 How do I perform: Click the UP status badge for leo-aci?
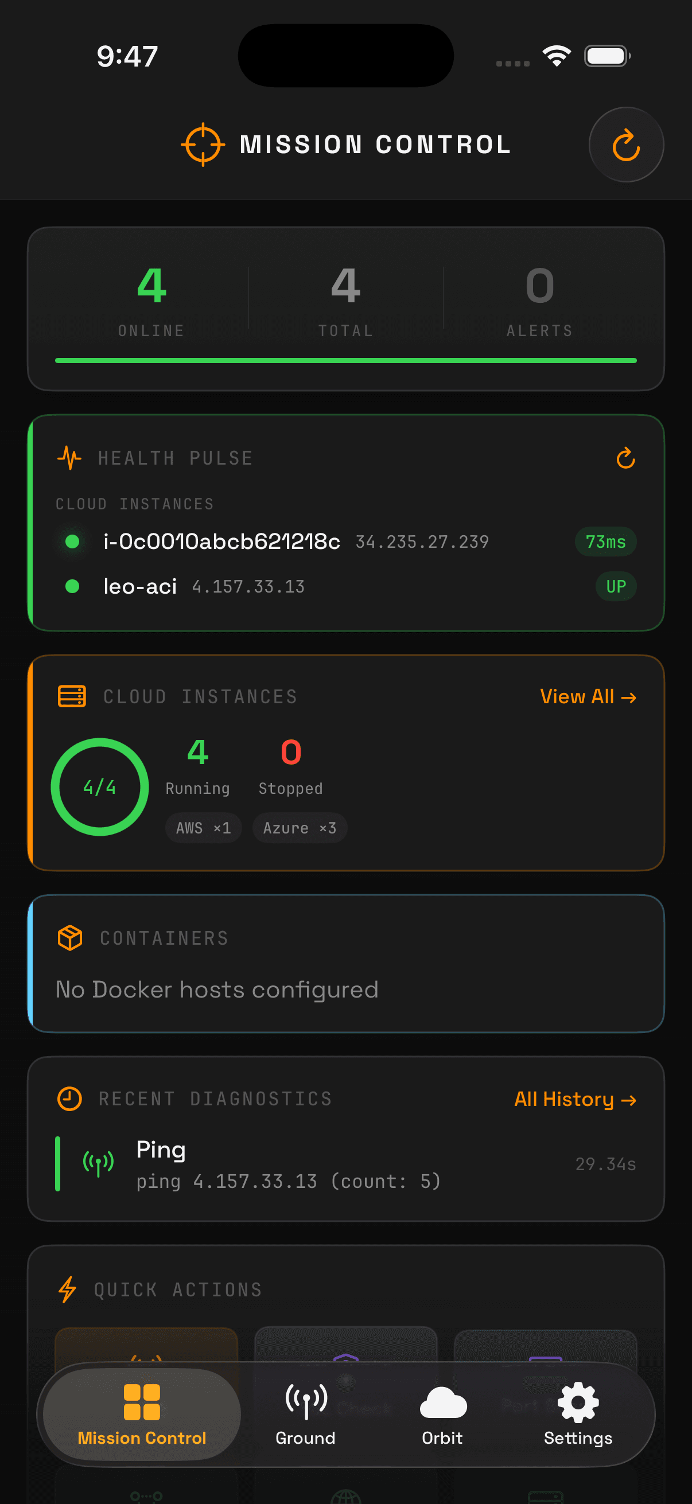point(616,587)
